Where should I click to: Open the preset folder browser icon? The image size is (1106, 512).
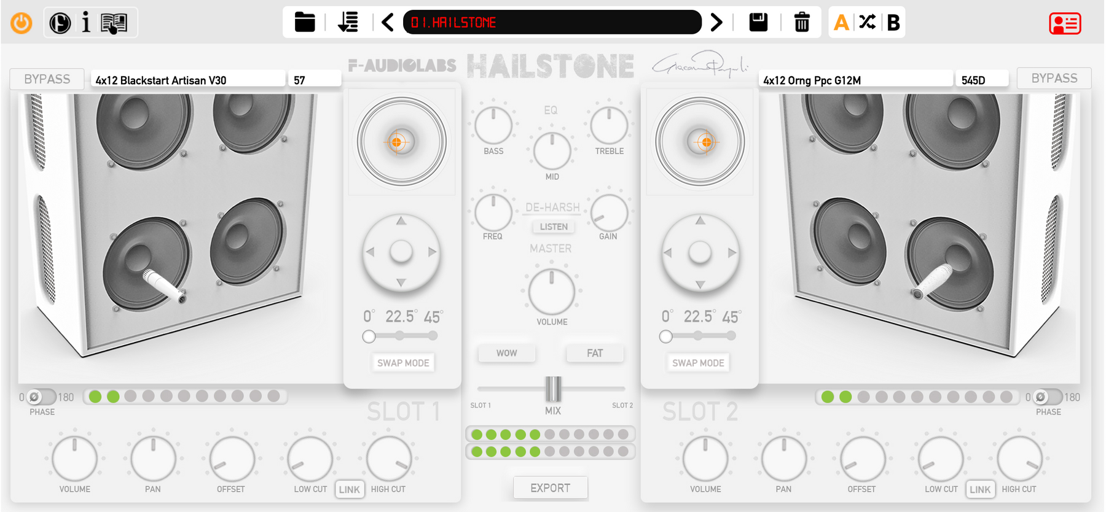[x=305, y=23]
